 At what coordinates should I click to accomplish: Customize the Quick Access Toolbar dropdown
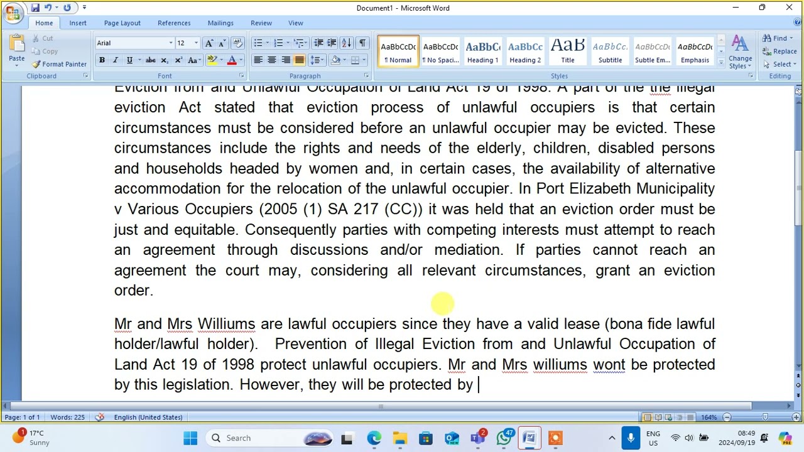click(x=84, y=8)
